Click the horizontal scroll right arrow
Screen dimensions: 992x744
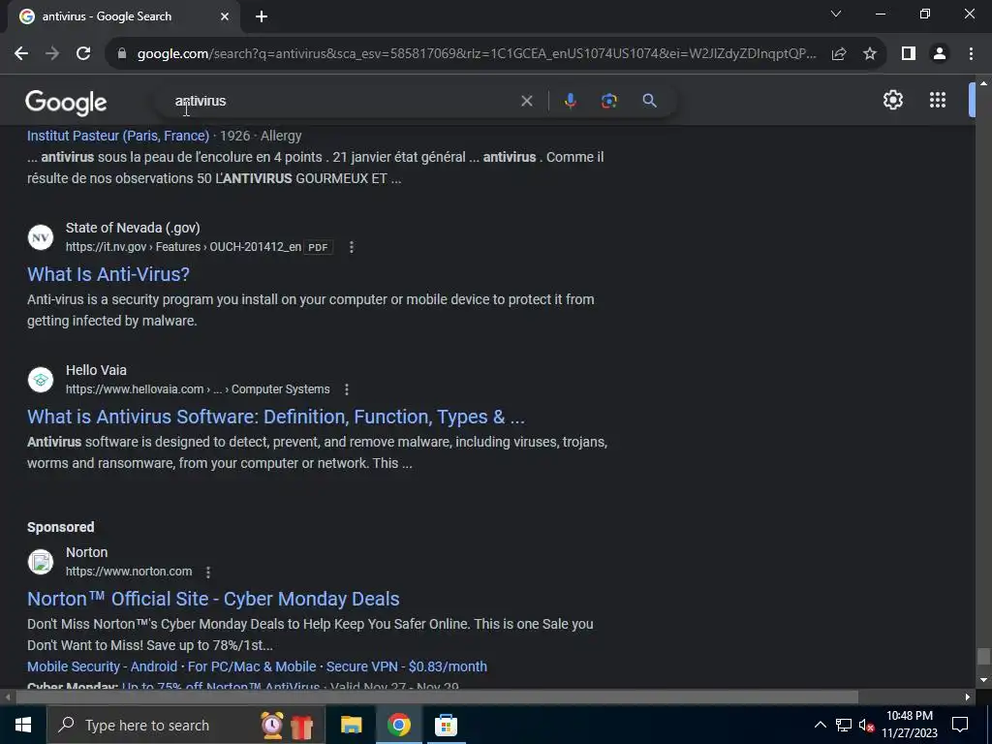click(x=968, y=697)
